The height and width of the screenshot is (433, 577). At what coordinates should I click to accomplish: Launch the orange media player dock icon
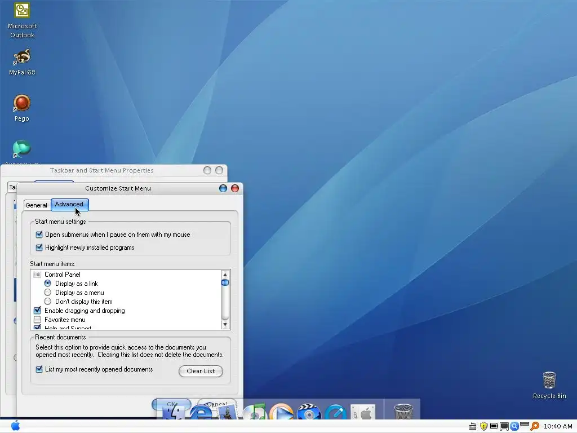[282, 412]
